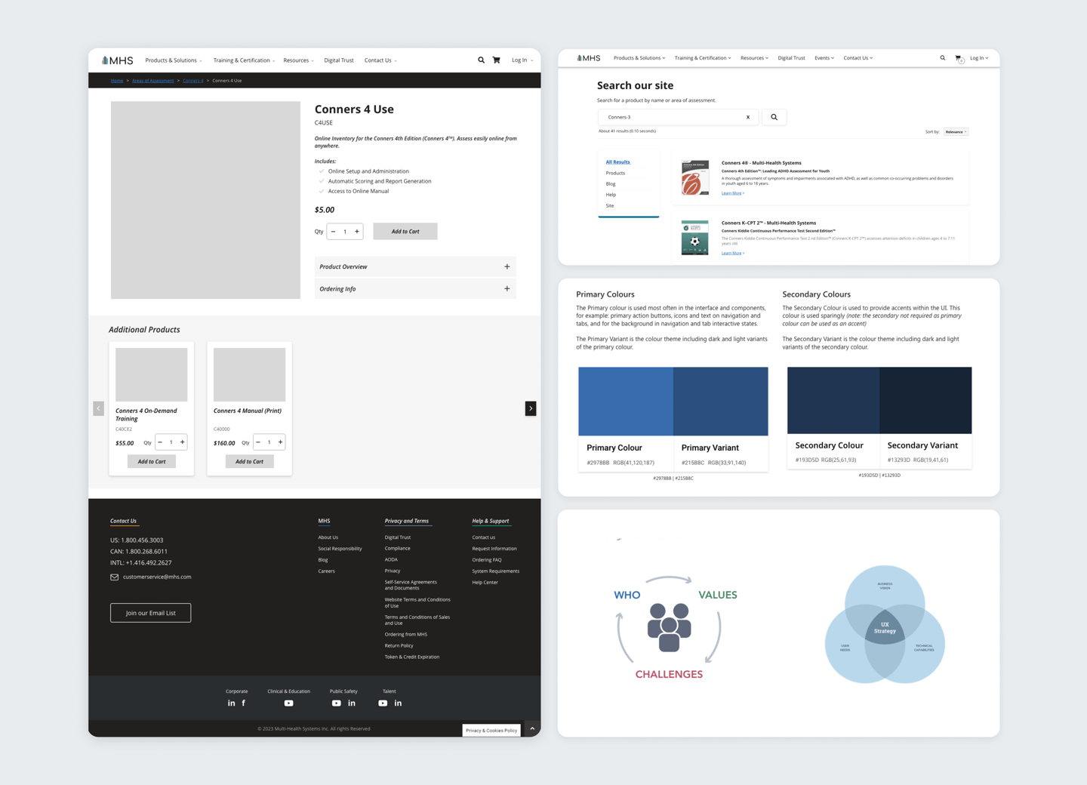Image resolution: width=1087 pixels, height=785 pixels.
Task: Open the Privacy & Cookies Policy button
Action: point(491,730)
